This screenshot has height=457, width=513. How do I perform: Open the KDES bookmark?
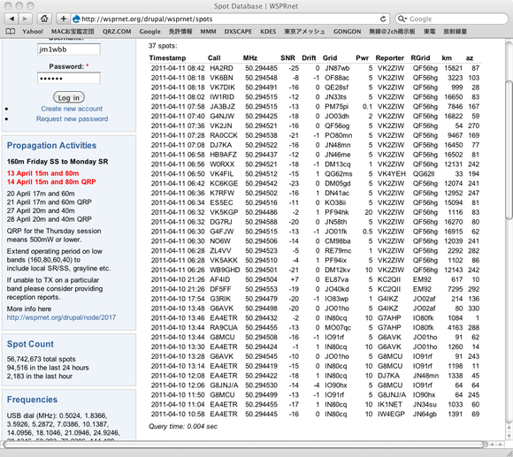click(268, 32)
